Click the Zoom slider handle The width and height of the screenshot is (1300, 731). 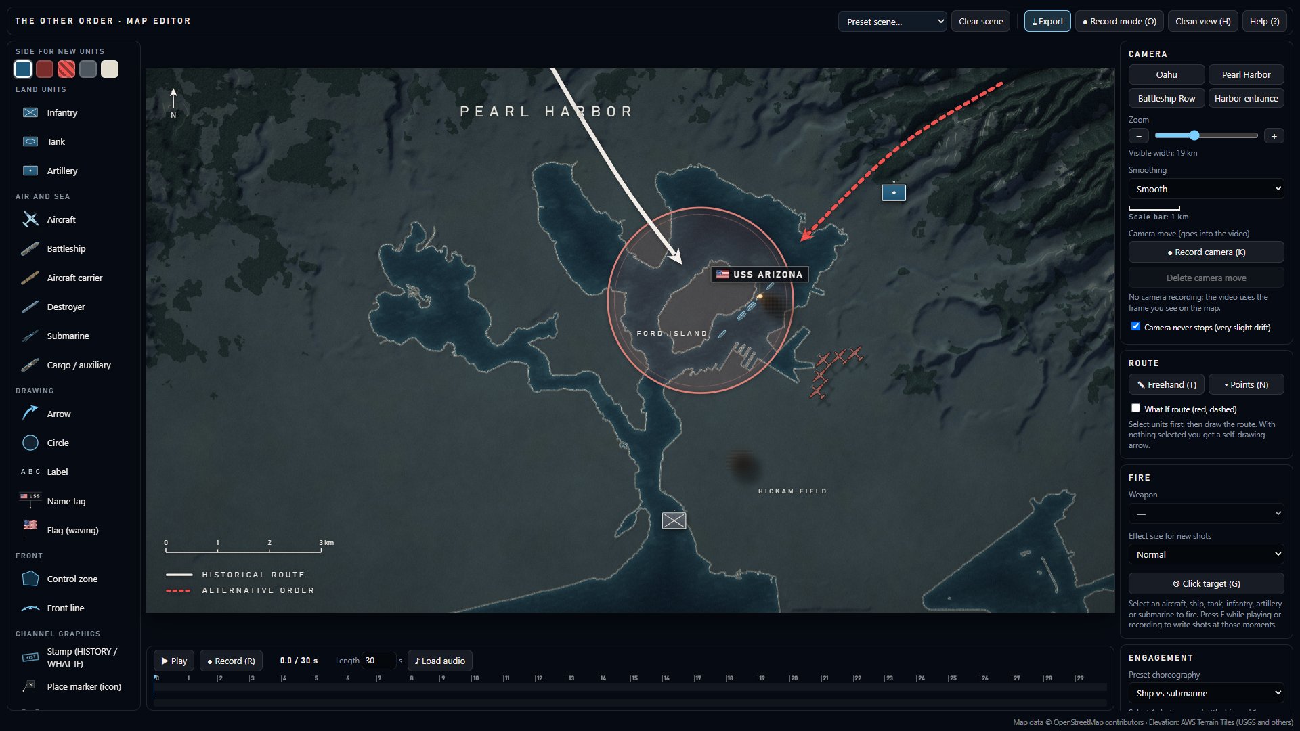1194,135
